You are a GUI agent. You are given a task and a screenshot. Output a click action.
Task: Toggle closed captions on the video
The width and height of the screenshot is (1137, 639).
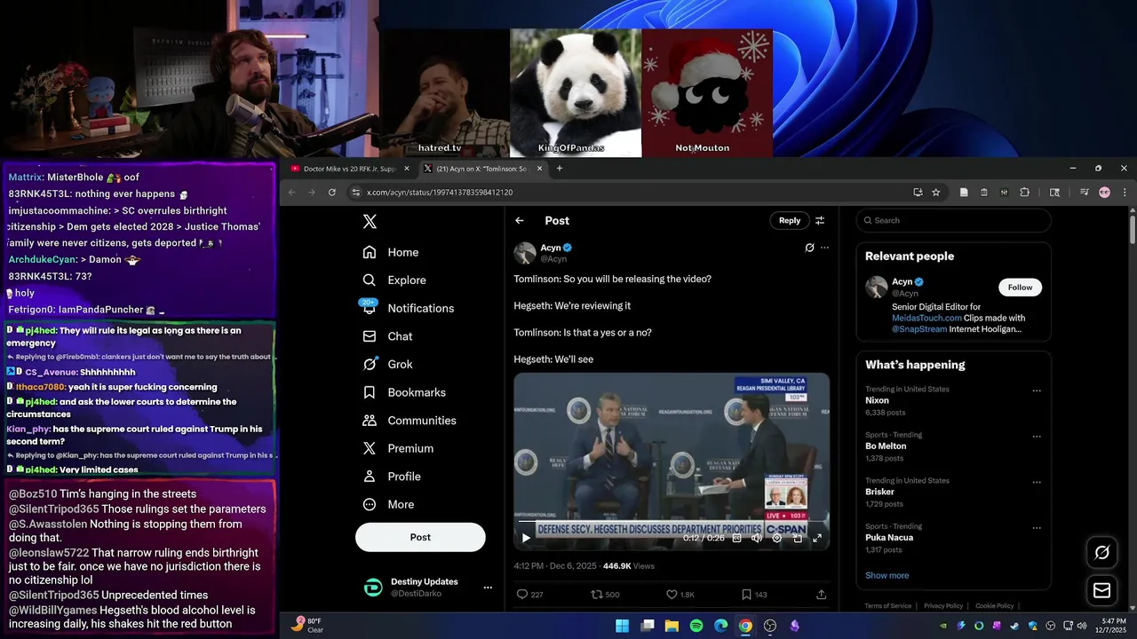(736, 538)
